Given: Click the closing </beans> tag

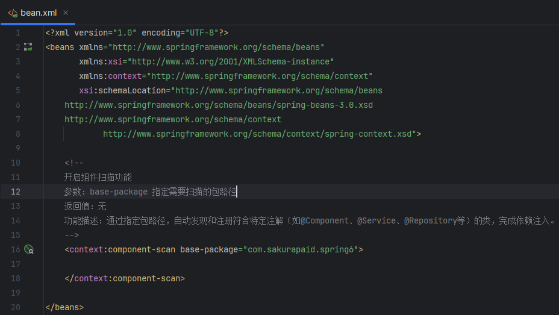Looking at the screenshot, I should click(64, 307).
